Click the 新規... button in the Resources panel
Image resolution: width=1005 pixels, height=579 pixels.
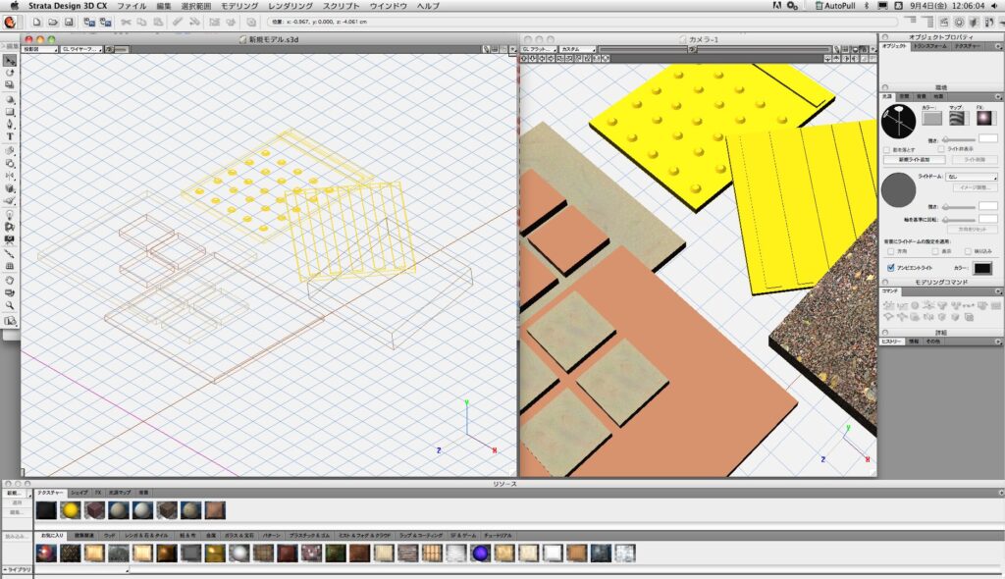[15, 493]
